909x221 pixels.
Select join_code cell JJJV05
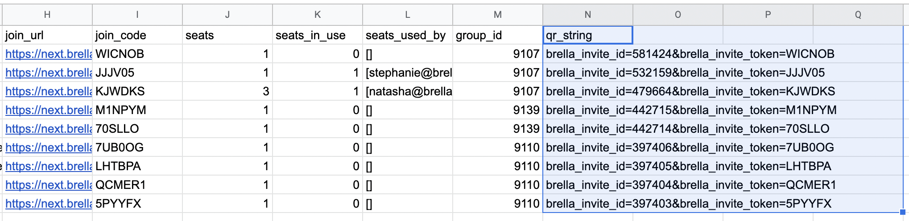click(x=137, y=73)
